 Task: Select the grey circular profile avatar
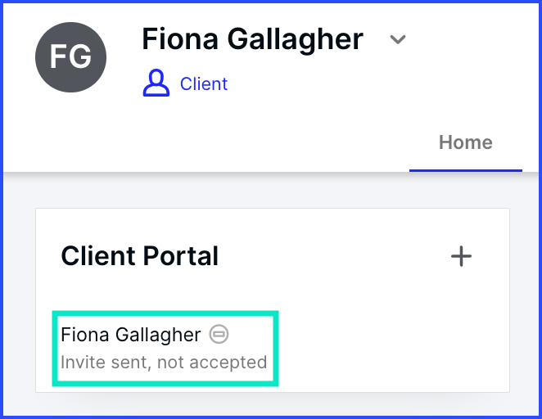71,57
